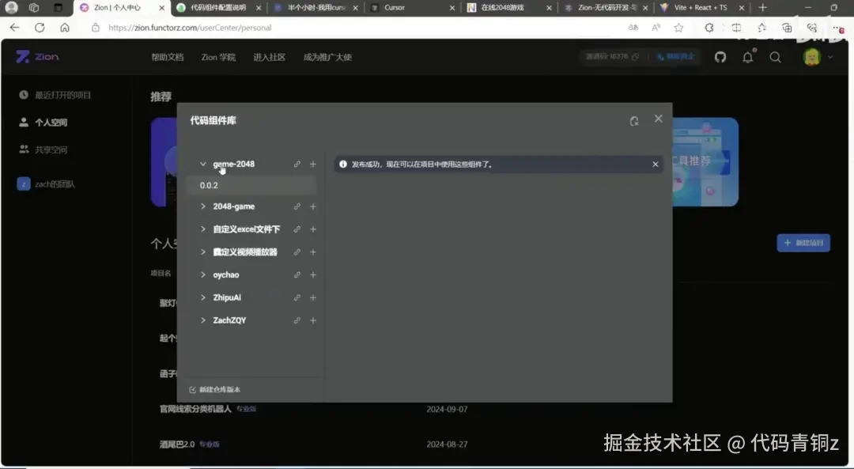This screenshot has width=854, height=469.
Task: Click the 新建项目 button
Action: (x=803, y=243)
